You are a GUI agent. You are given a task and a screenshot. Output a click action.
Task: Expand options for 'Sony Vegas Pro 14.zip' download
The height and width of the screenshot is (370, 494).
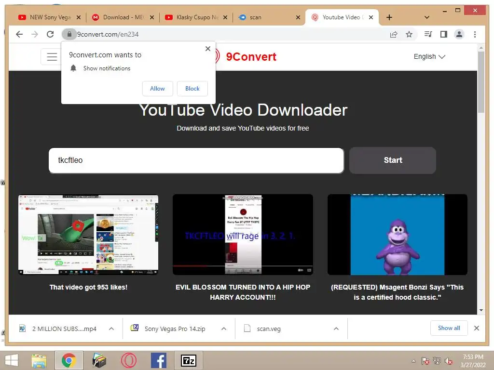224,329
